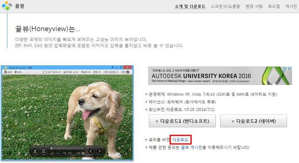The height and width of the screenshot is (163, 299).
Task: Click the ad info (i) icon
Action: point(285,69)
